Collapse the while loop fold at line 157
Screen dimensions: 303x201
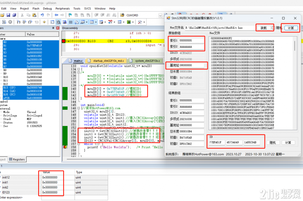pos(79,144)
